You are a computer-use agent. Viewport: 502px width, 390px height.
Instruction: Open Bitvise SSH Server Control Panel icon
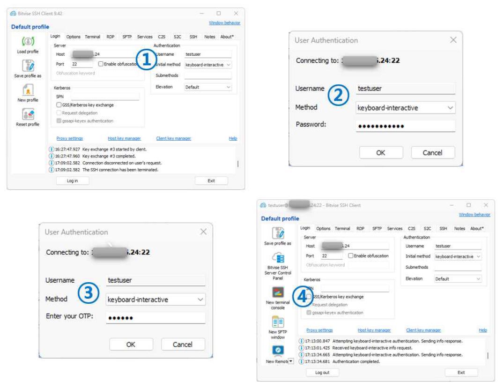(x=278, y=258)
